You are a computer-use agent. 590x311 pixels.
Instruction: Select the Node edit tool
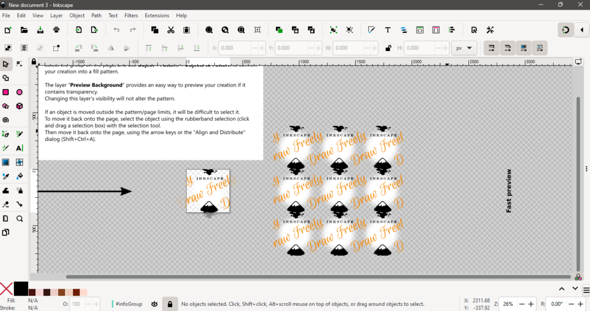click(x=20, y=64)
